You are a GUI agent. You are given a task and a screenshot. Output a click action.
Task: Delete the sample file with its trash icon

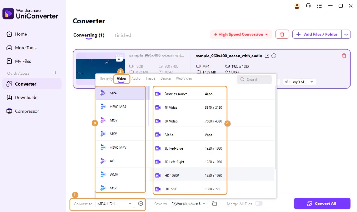point(344,56)
